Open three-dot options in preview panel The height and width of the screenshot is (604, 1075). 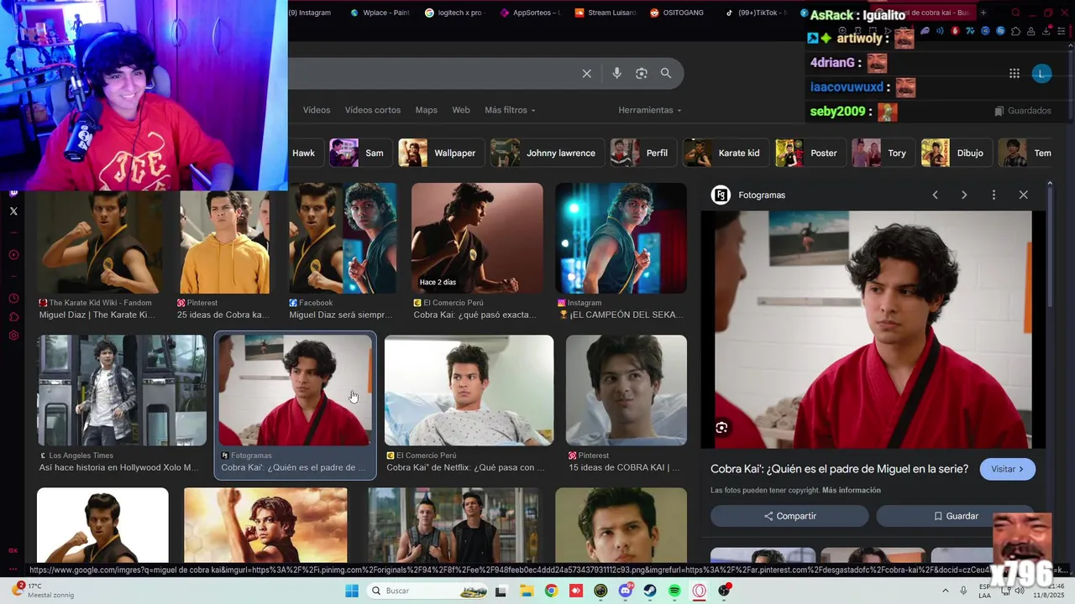coord(994,195)
